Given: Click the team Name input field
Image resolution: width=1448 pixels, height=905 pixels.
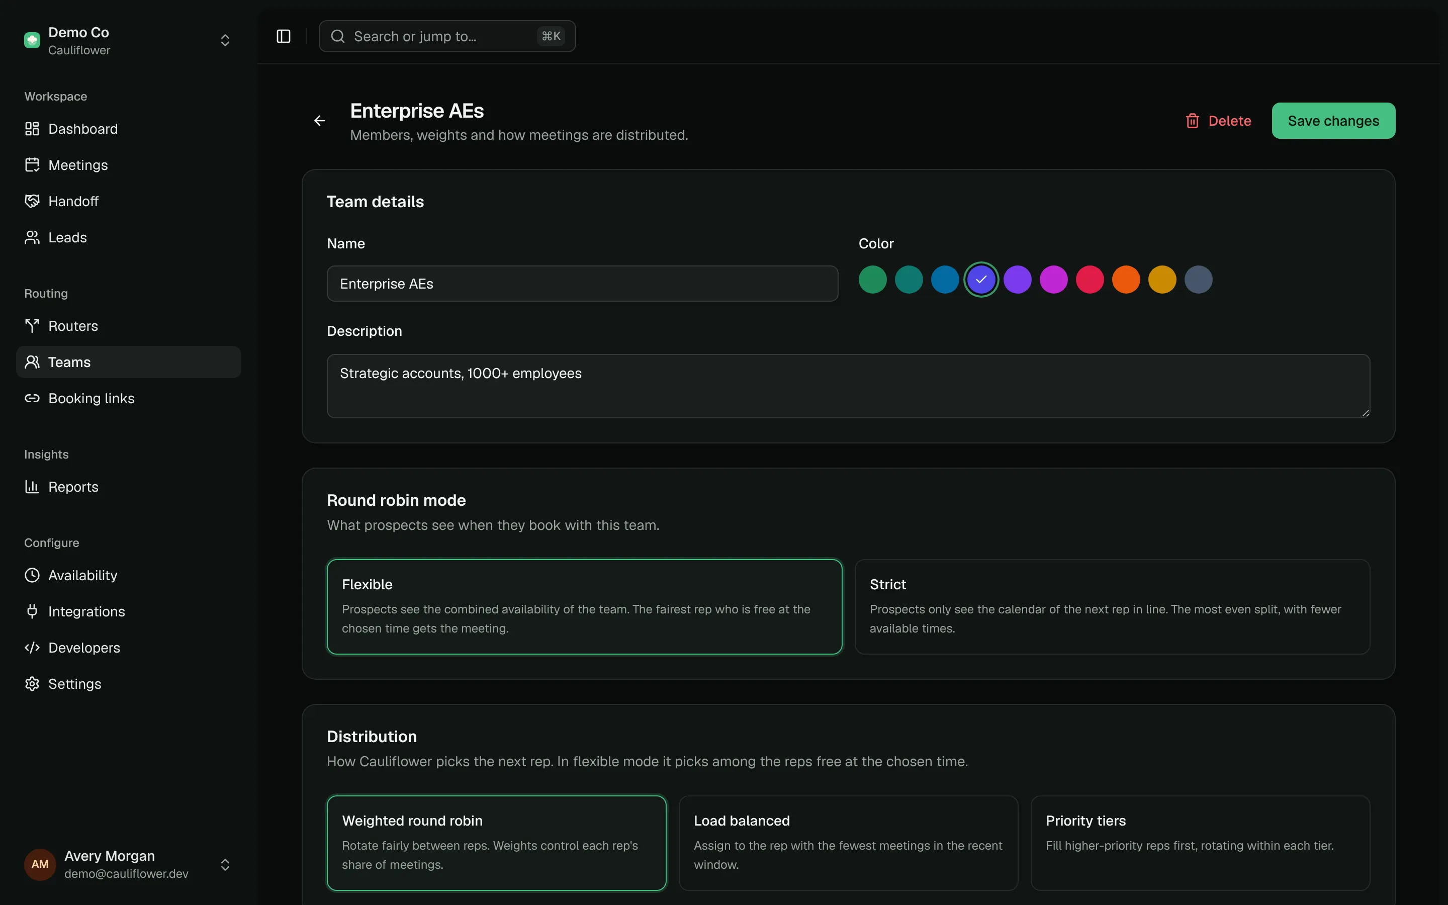Looking at the screenshot, I should [582, 284].
